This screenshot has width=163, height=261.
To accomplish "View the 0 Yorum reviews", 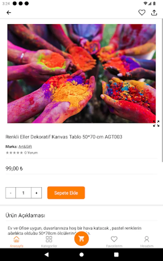I will click(x=31, y=153).
